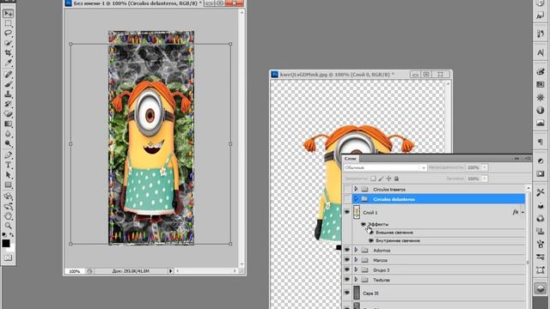Select the History Brush tool
Screen dimensions: 550x309
click(8, 104)
